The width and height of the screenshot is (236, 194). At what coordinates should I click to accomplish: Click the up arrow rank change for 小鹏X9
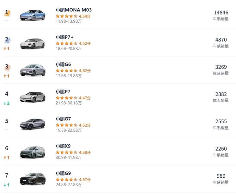click(7, 158)
